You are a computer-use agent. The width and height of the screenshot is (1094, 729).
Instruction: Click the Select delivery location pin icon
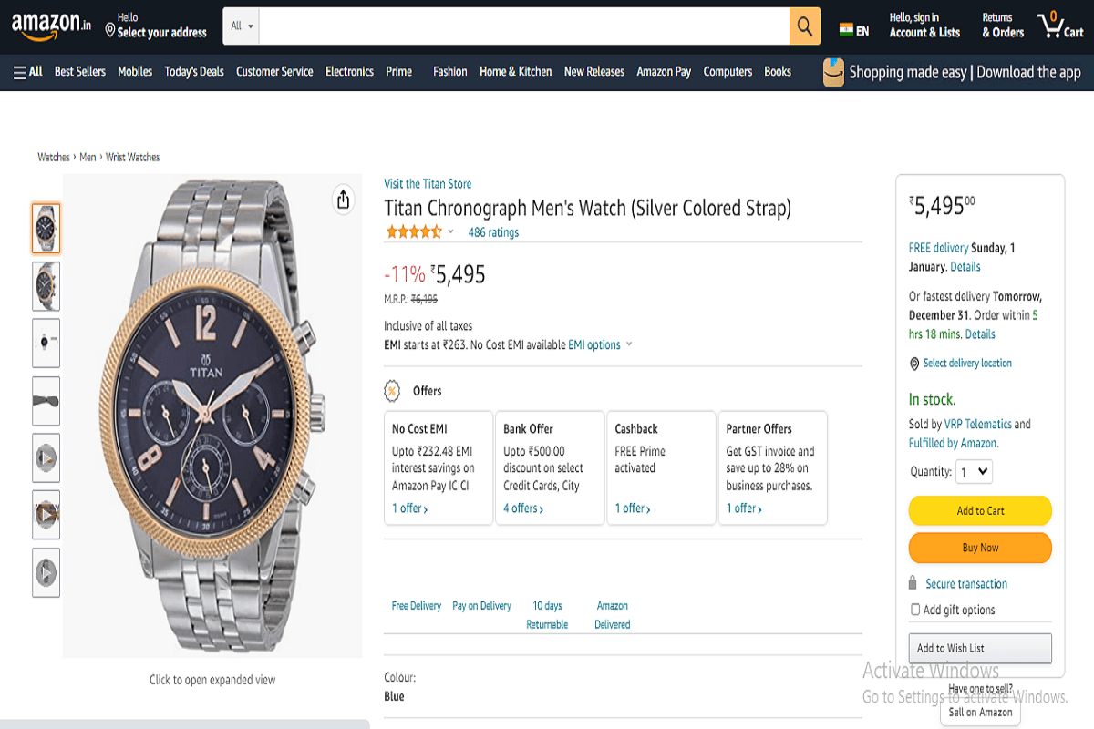coord(914,363)
